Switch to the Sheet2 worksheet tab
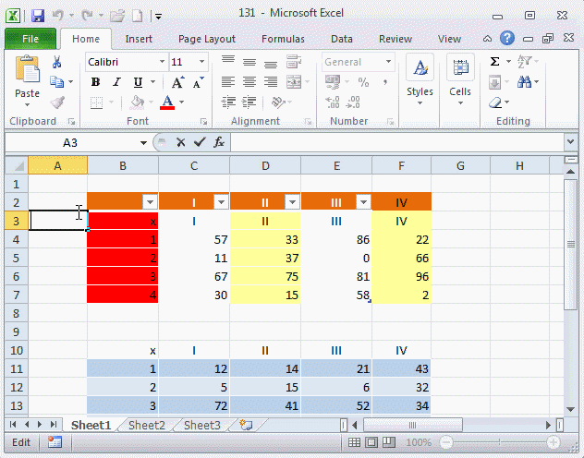 [147, 426]
